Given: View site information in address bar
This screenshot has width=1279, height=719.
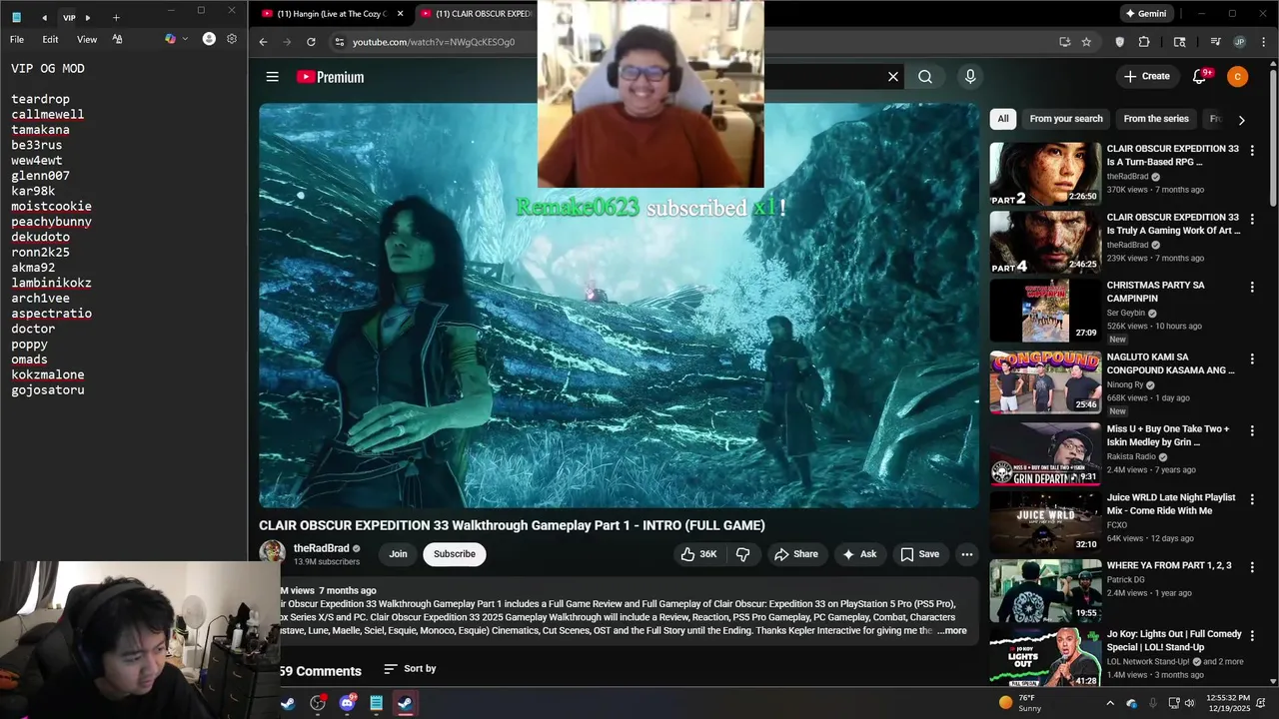Looking at the screenshot, I should (340, 42).
